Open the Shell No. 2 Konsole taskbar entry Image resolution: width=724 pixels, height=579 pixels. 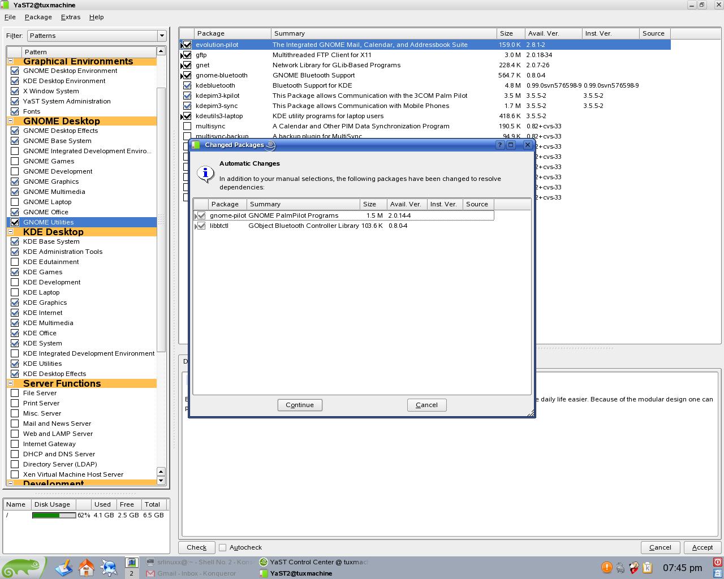click(200, 562)
